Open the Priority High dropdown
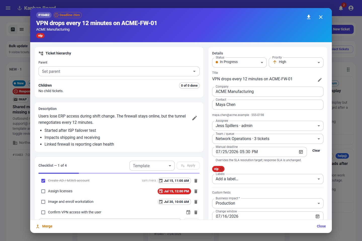 [296, 62]
